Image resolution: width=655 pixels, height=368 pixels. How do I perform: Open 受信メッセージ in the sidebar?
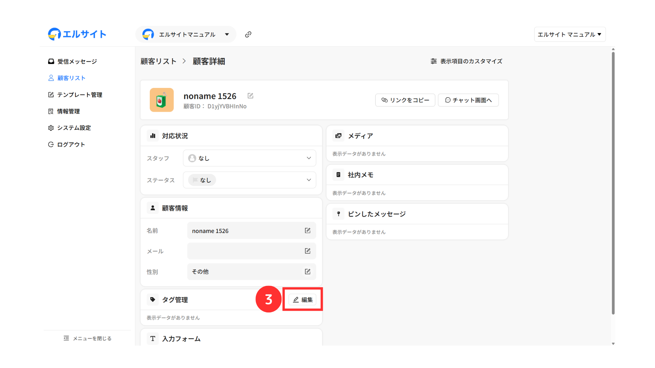pos(77,61)
